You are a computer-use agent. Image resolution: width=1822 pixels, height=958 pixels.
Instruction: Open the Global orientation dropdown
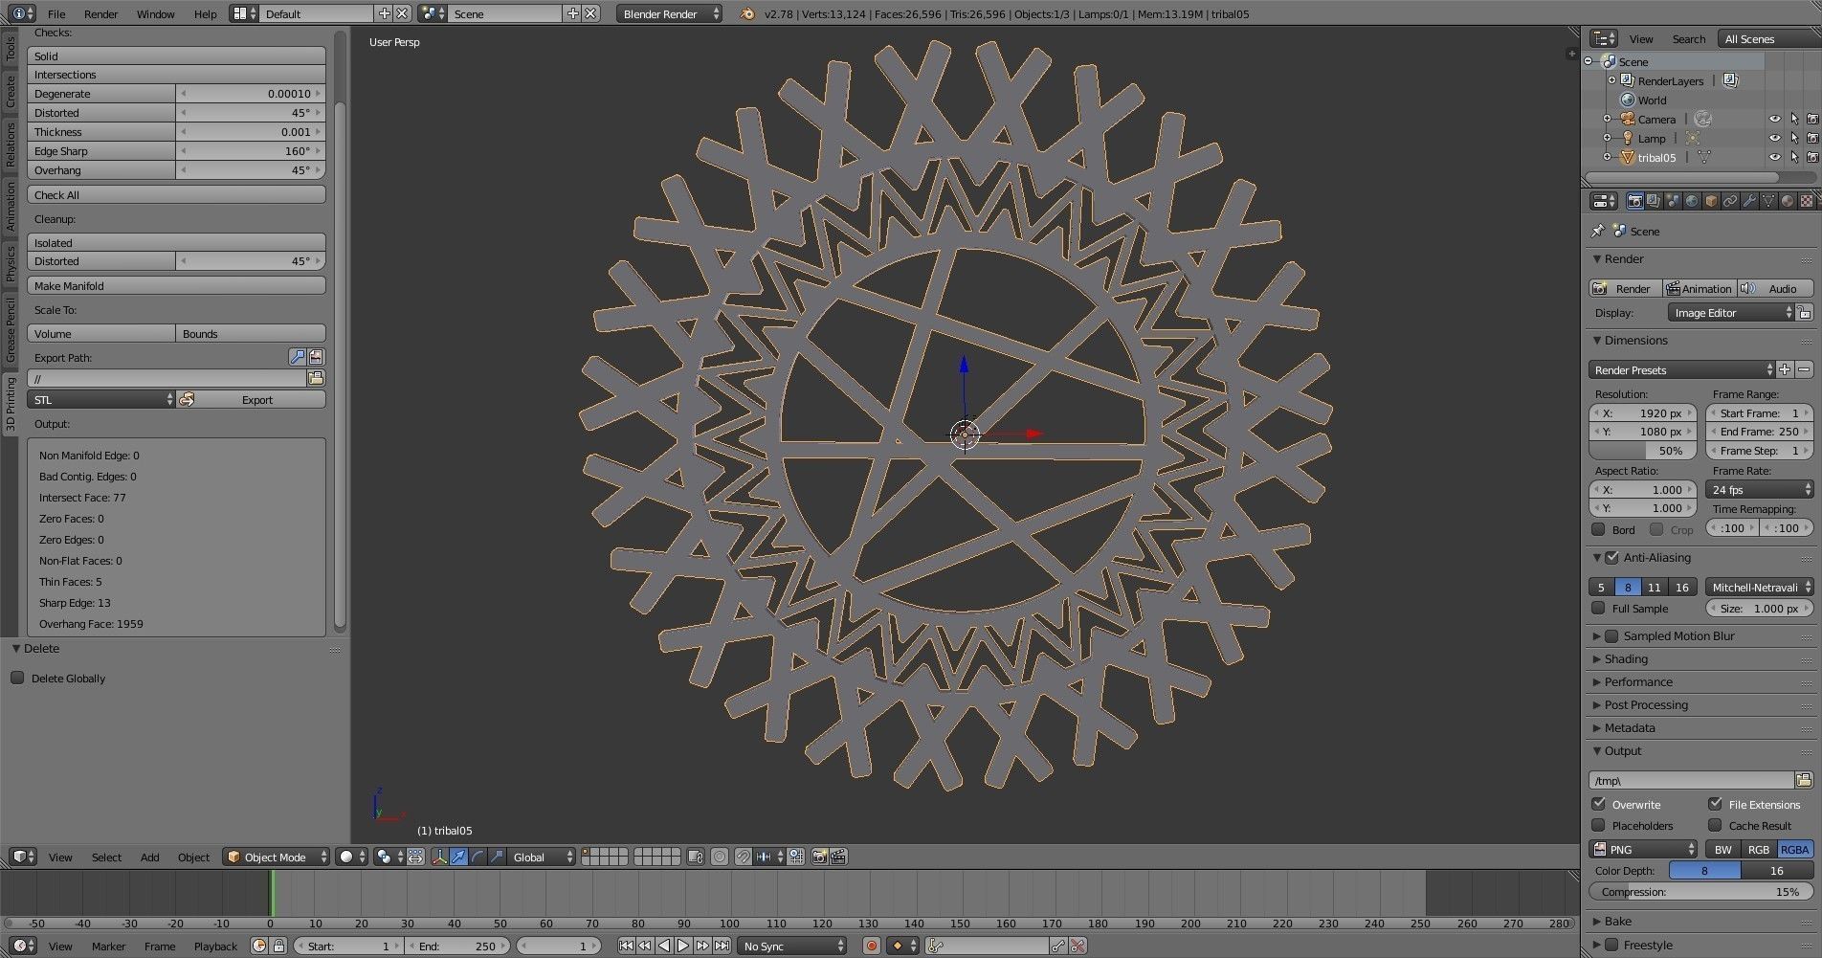542,857
